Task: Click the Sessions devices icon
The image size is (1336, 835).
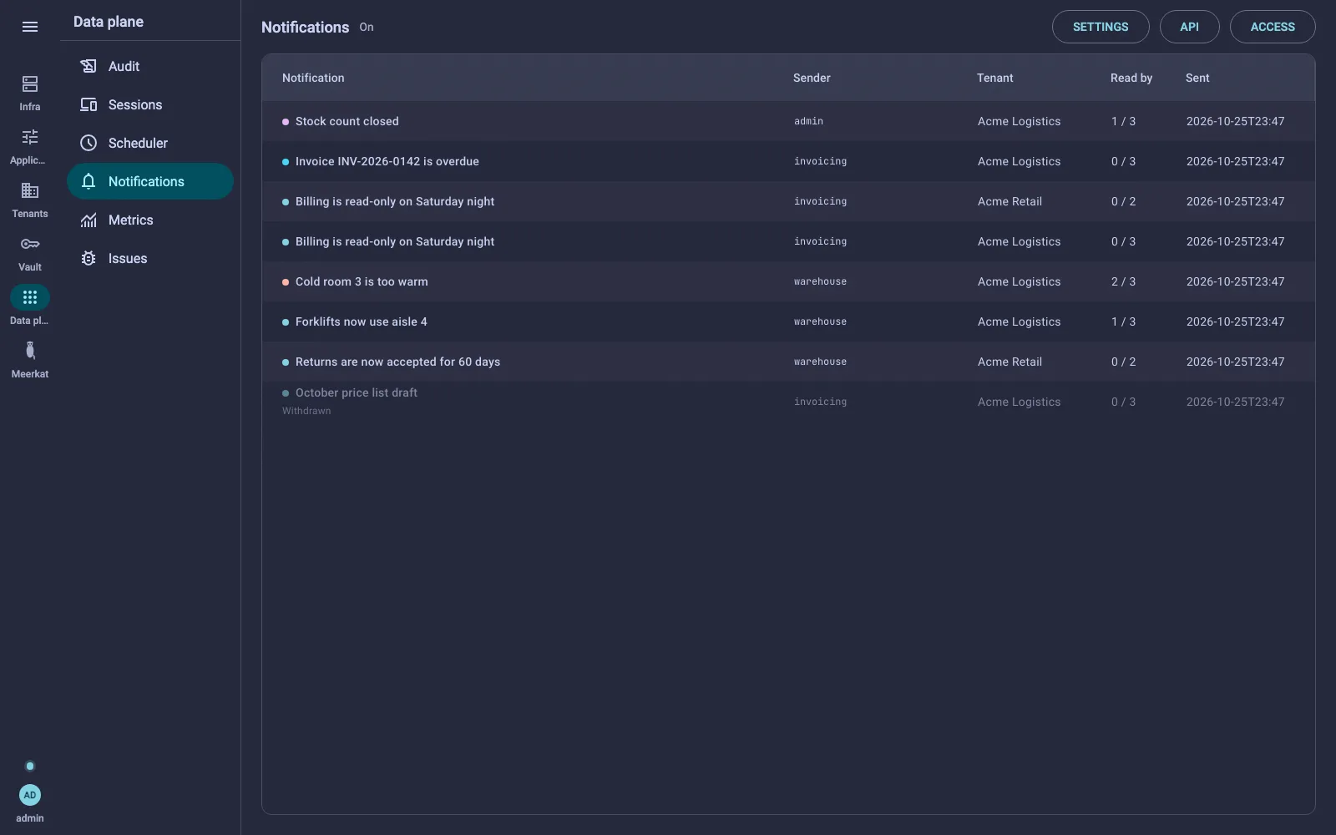Action: tap(89, 104)
